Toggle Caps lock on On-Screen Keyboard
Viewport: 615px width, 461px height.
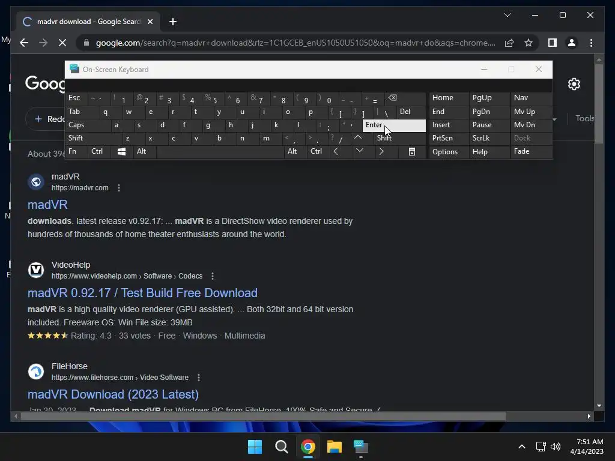click(88, 125)
